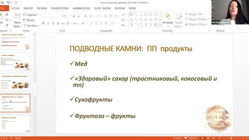Screen dimensions: 249x140
Task: Toggle Align Left paragraph button
Action: [x=91, y=23]
